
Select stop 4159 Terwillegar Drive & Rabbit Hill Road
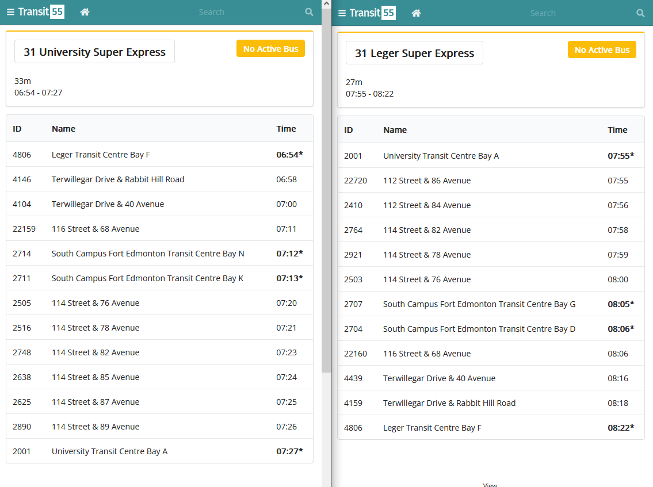449,403
